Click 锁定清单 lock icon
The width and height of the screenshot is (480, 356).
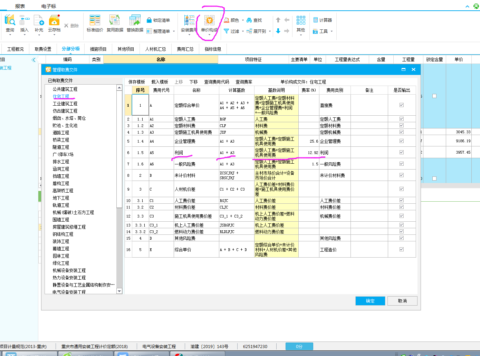[x=149, y=20]
